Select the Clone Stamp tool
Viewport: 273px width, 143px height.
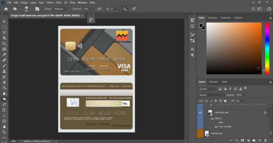pyautogui.click(x=4, y=71)
